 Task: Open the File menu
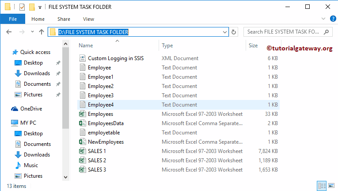pyautogui.click(x=13, y=19)
